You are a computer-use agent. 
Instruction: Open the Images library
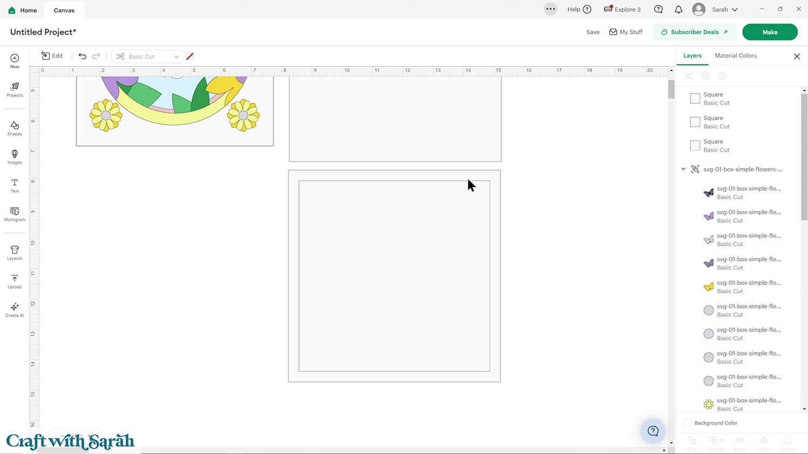(15, 157)
